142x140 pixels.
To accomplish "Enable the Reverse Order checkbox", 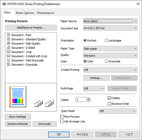I will coord(109,104).
